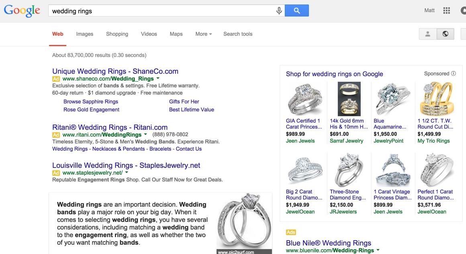Click the $2,150.00 price text

(341, 205)
